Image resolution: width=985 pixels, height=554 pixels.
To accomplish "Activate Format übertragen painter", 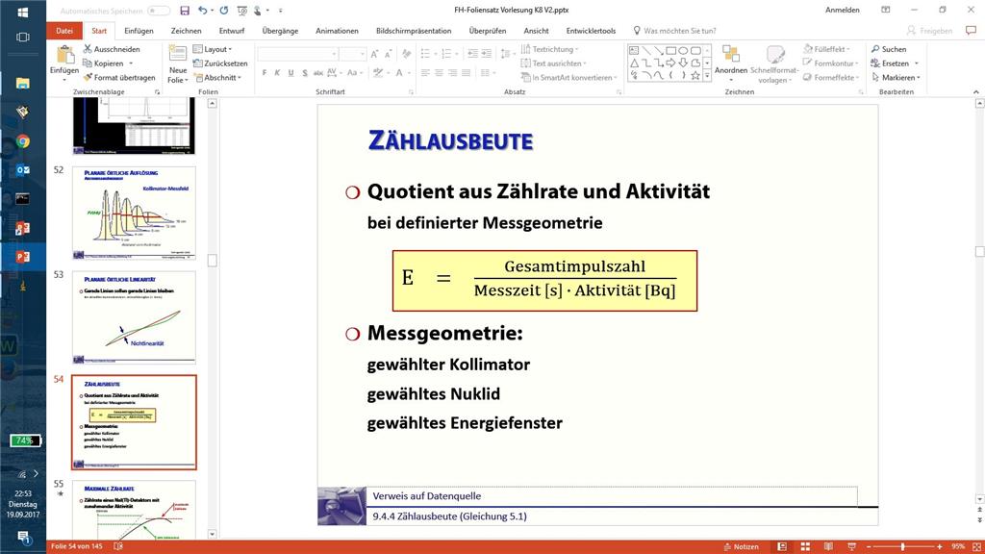I will coord(118,78).
